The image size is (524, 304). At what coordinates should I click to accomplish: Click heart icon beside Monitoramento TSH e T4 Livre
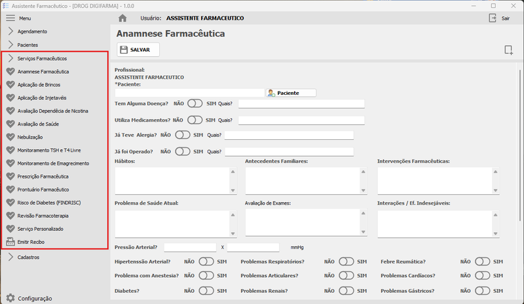(x=10, y=150)
